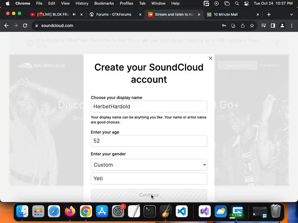298x223 pixels.
Task: Open App Store from the Dock
Action: 102,211
